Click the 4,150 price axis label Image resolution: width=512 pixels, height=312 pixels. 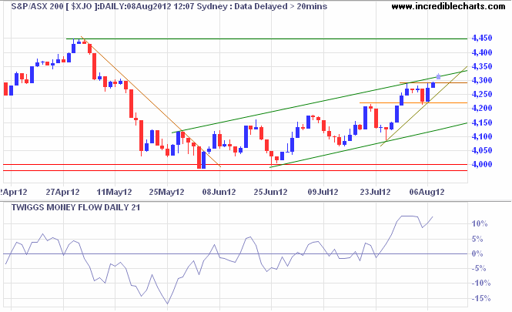tap(482, 122)
